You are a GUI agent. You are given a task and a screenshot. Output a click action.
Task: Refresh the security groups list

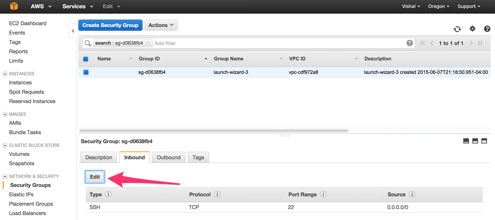pos(457,29)
